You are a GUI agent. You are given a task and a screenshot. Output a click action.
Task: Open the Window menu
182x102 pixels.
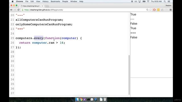click(x=74, y=1)
